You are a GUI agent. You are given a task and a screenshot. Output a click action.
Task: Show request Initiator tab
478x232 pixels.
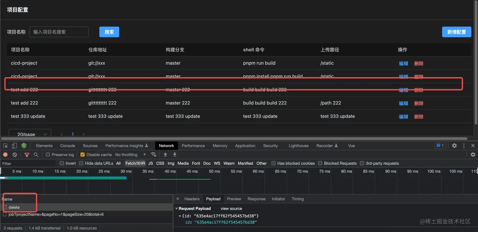pyautogui.click(x=279, y=199)
